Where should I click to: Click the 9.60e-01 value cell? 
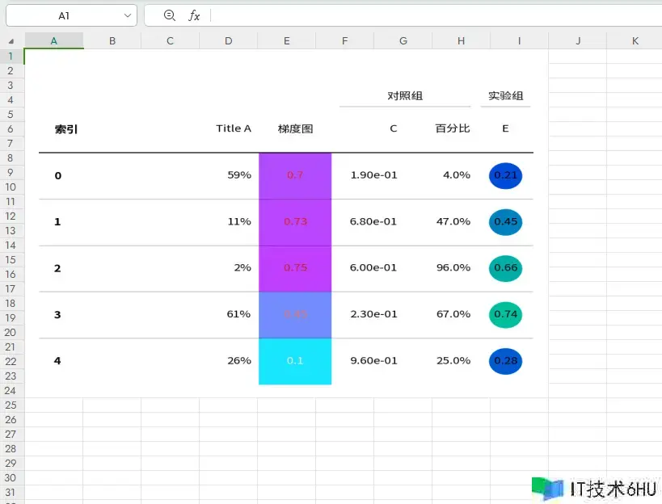(x=373, y=361)
